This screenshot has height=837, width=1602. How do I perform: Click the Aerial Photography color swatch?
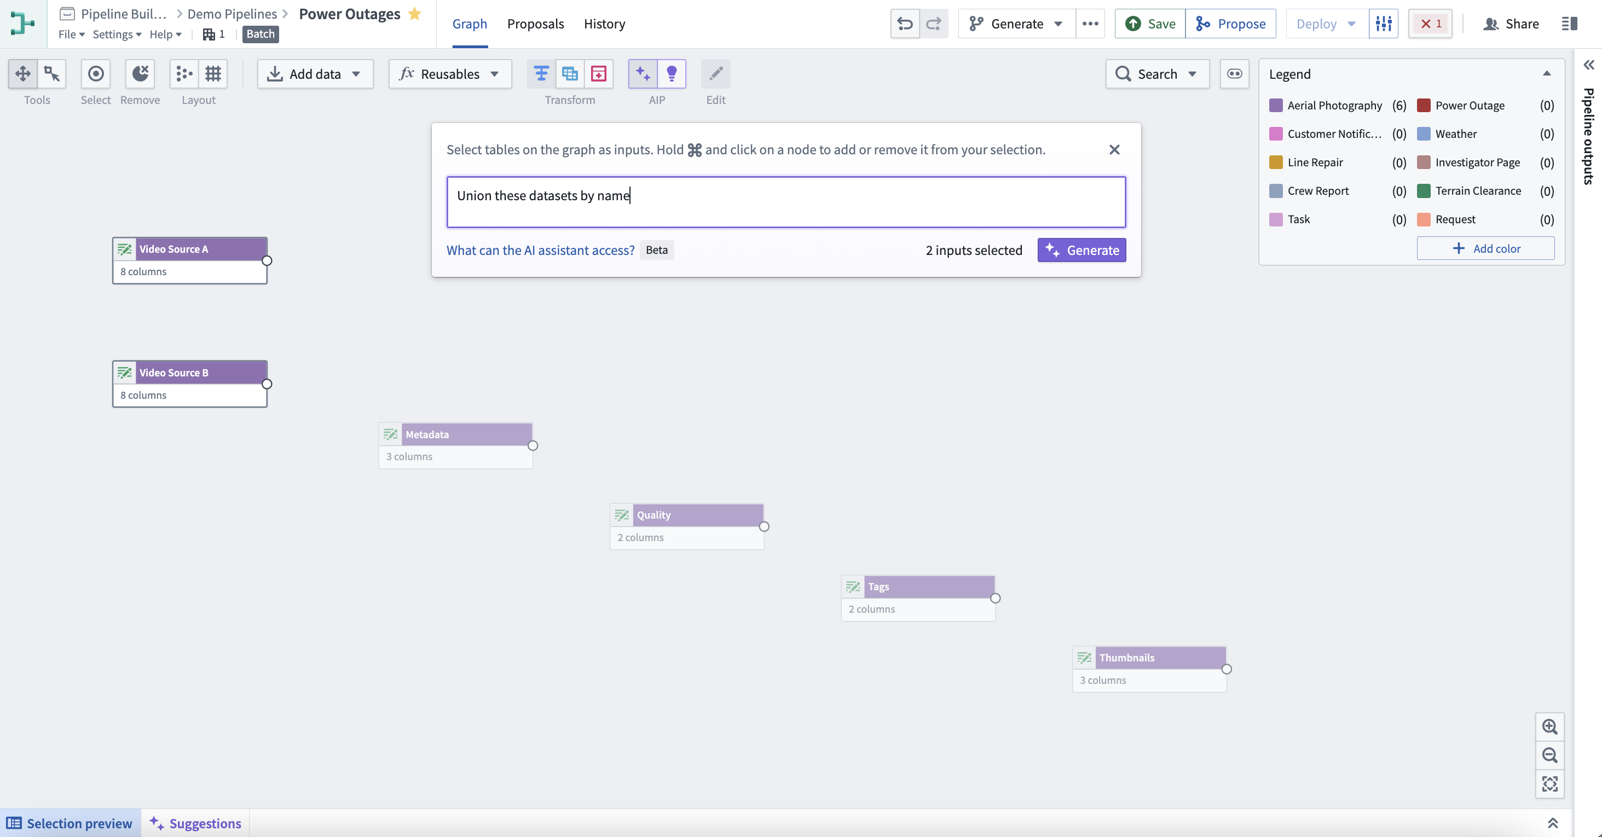click(x=1275, y=105)
